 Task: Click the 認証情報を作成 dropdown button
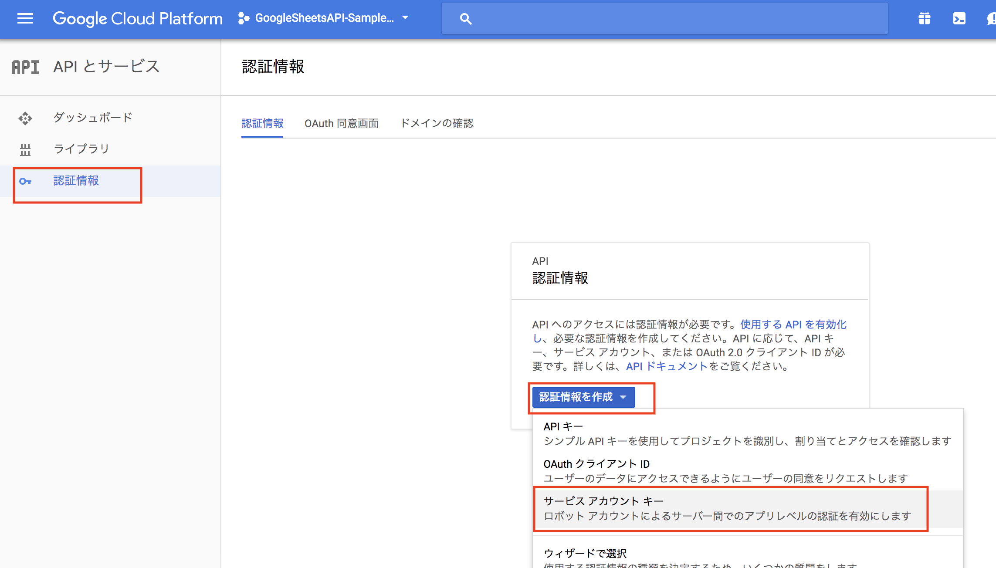point(583,397)
